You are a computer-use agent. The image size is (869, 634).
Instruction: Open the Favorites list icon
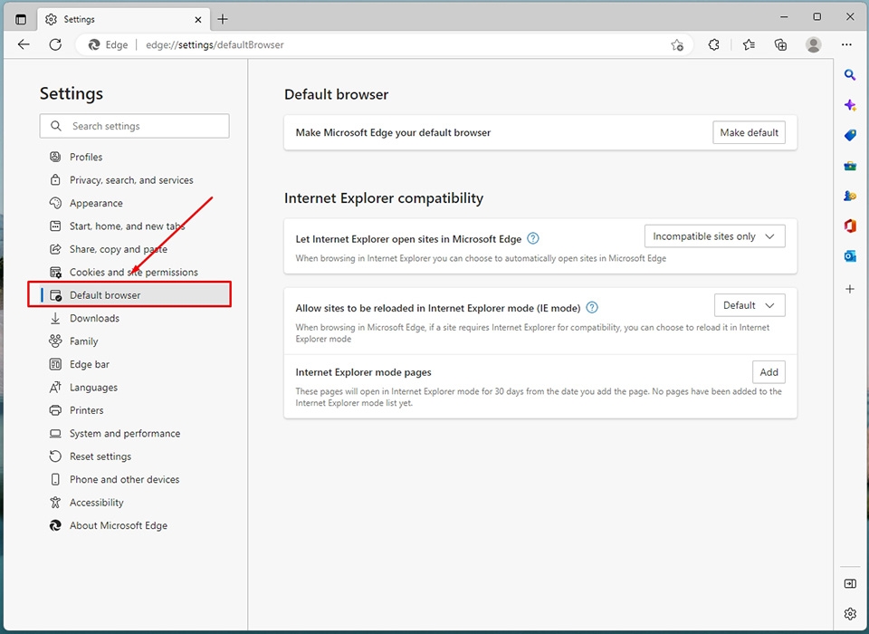pos(749,45)
